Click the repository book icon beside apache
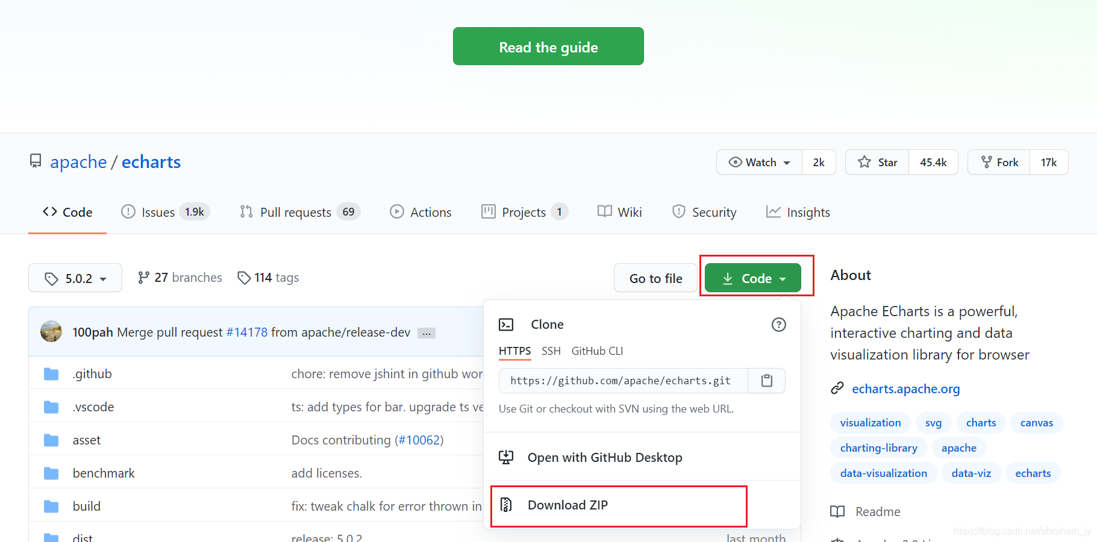 36,161
